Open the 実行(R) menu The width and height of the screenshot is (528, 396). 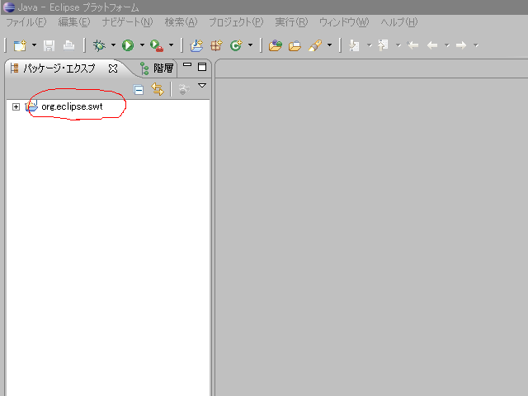click(291, 22)
